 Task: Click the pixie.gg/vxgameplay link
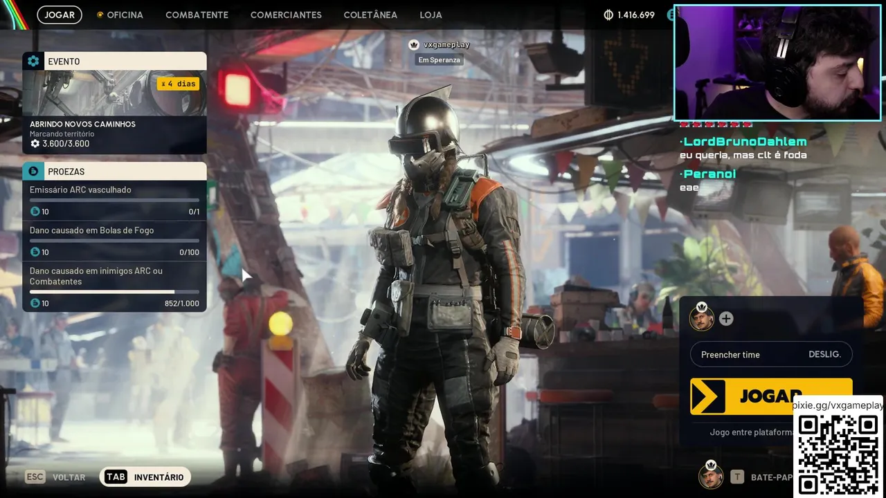tap(838, 405)
